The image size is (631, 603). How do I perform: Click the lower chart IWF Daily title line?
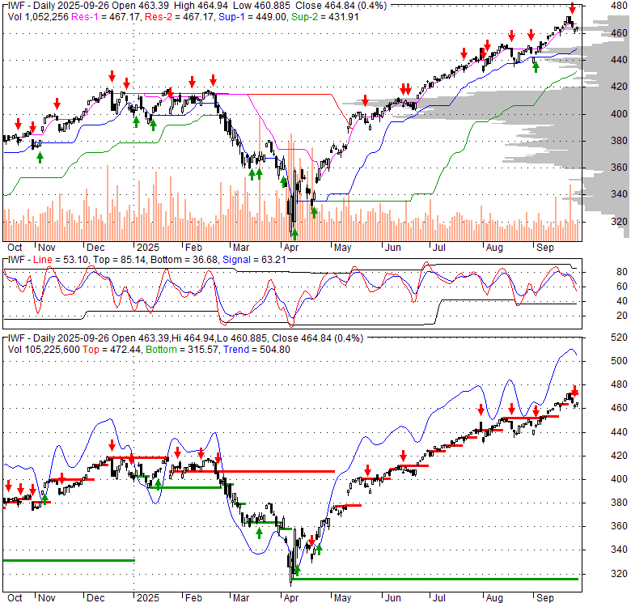coord(185,338)
